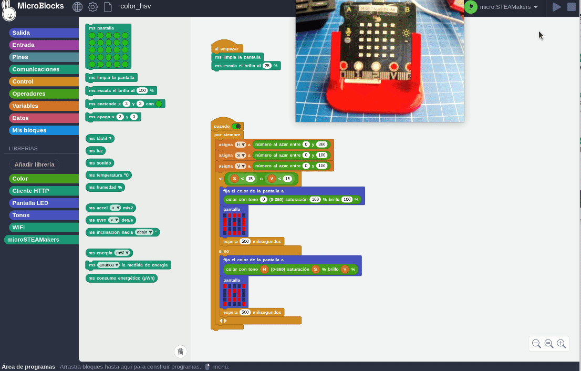Click the color swatch in ms enciende block

point(159,104)
